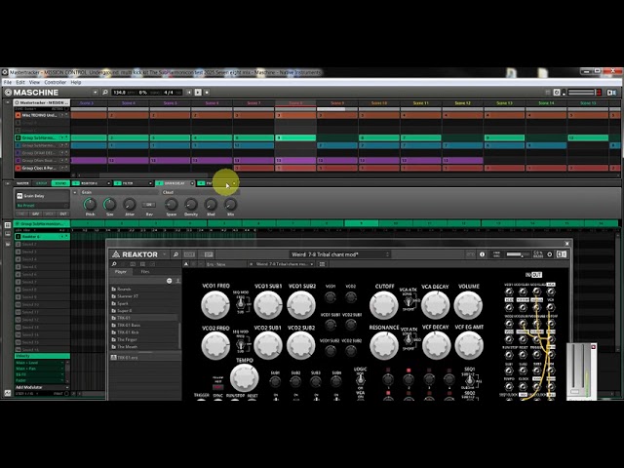This screenshot has width=624, height=468.
Task: Open the View menu
Action: pos(34,82)
